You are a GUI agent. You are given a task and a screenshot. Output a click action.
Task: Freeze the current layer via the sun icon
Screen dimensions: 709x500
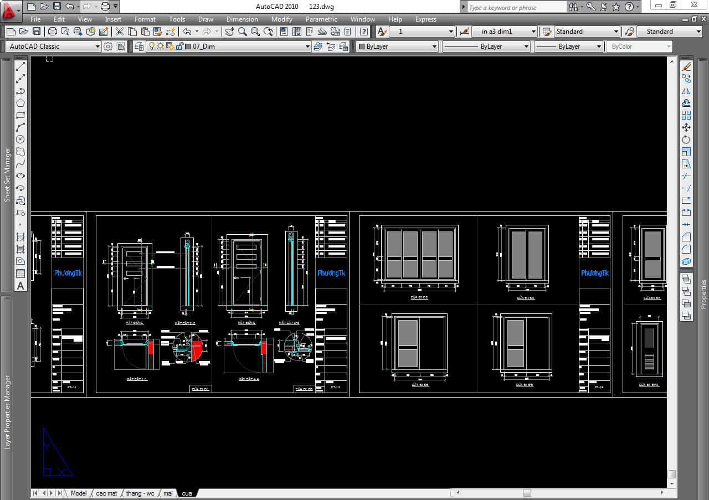click(x=161, y=46)
